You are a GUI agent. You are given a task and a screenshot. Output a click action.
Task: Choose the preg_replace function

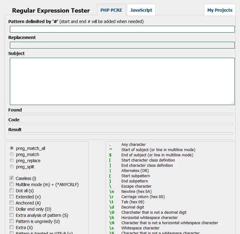coord(12,160)
